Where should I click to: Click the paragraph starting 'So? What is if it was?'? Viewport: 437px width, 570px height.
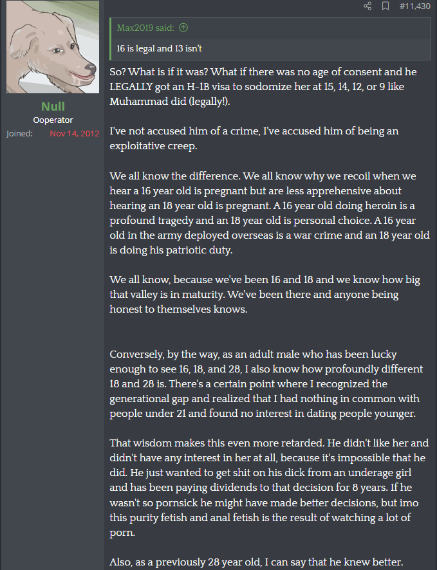click(263, 86)
